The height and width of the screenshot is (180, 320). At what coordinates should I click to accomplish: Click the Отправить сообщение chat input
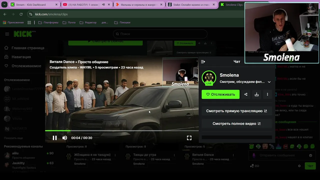pos(281,155)
